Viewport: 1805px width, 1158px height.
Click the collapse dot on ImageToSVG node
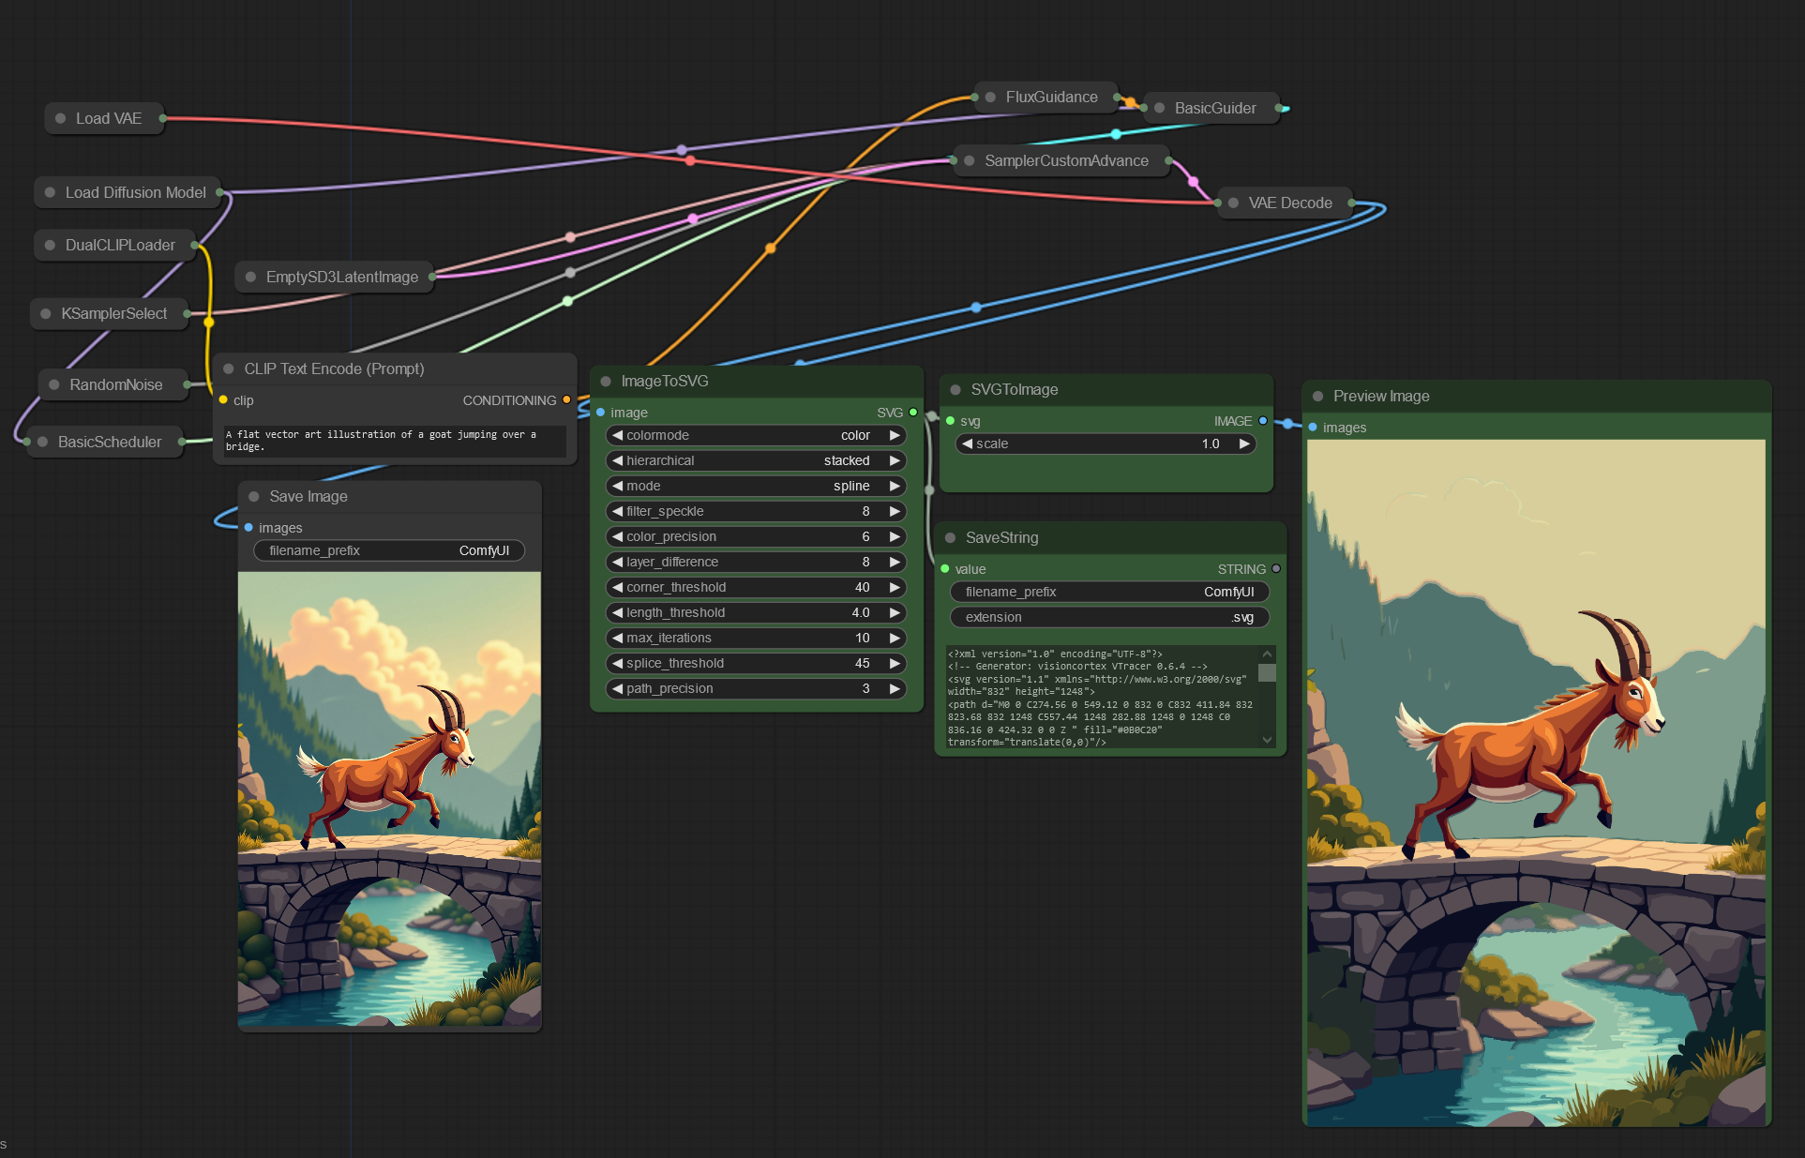(606, 381)
